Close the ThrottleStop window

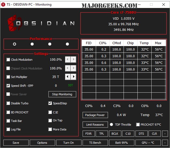pyautogui.click(x=164, y=5)
